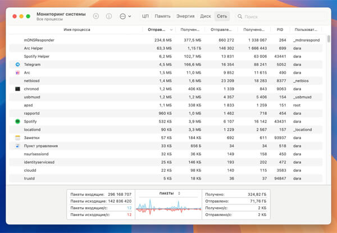Click the 234,6 МБ sent value
The width and height of the screenshot is (337, 233).
[x=163, y=40]
